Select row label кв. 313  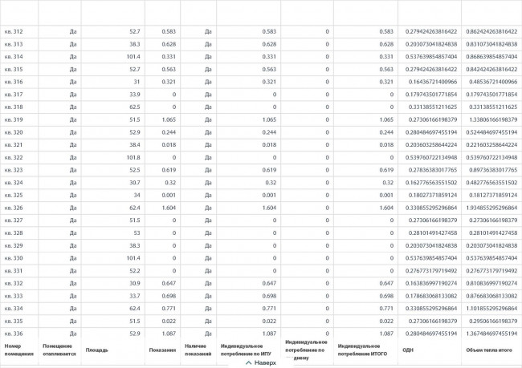coord(14,44)
